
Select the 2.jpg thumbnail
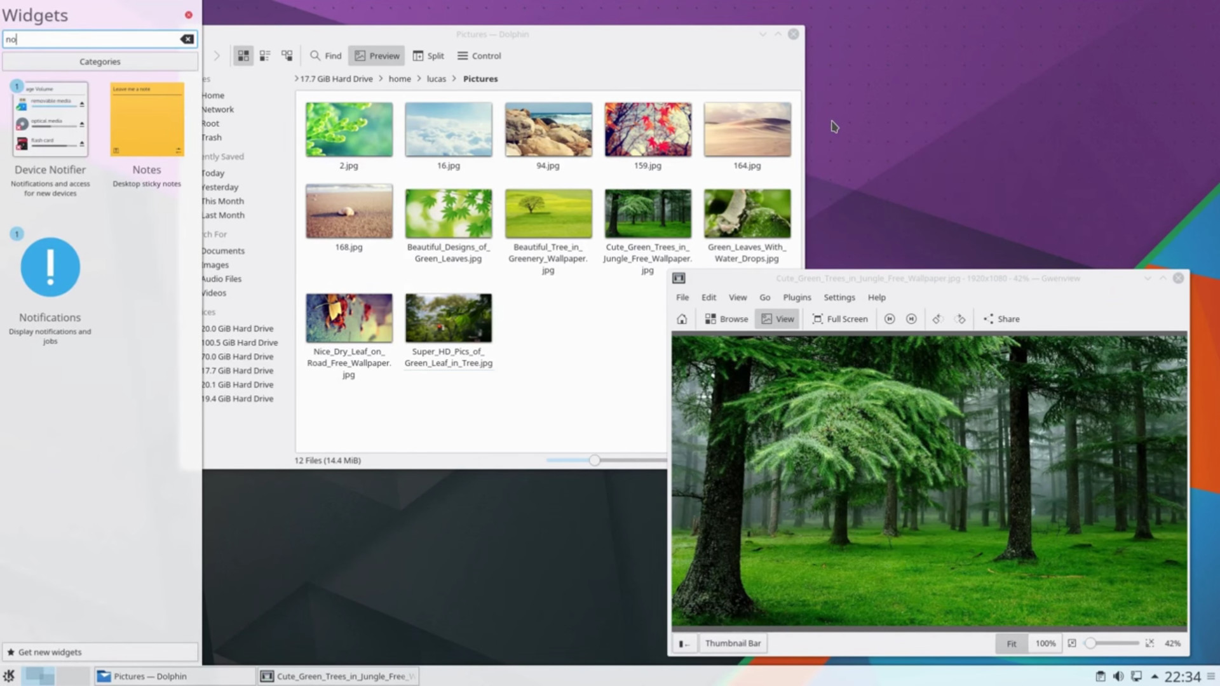(349, 130)
